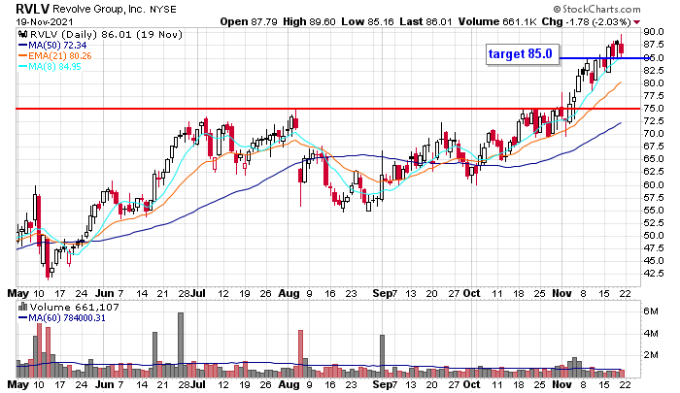The width and height of the screenshot is (680, 393).
Task: Click the 75.0 price axis label
Action: click(654, 109)
